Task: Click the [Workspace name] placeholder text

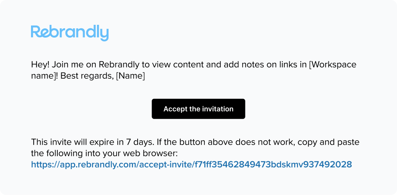Action: [x=194, y=70]
